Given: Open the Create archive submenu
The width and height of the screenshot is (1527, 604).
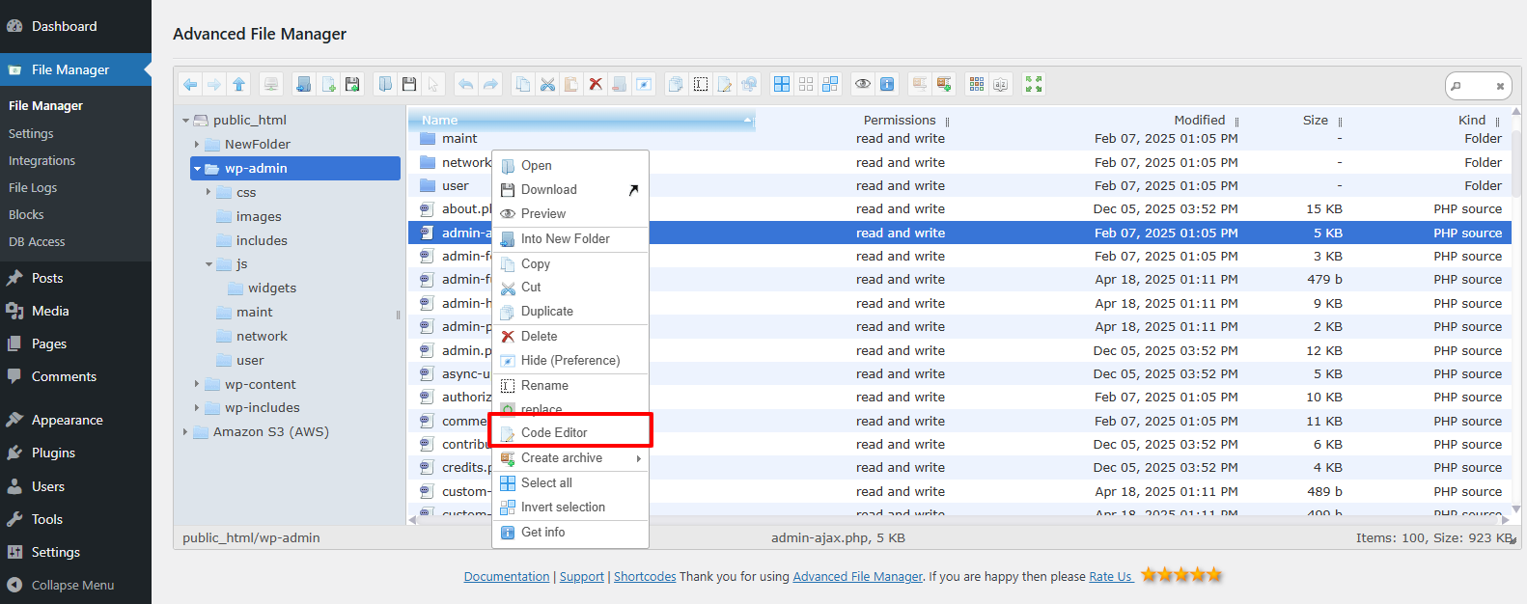Looking at the screenshot, I should coord(570,458).
